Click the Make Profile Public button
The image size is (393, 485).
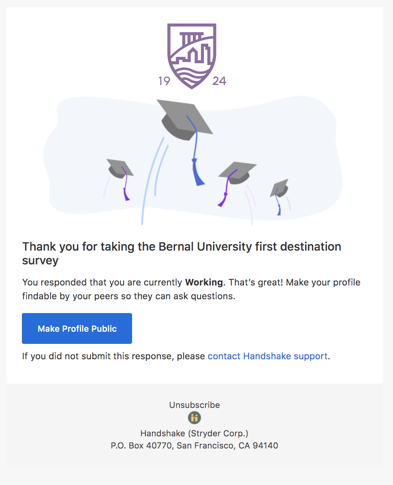(77, 328)
